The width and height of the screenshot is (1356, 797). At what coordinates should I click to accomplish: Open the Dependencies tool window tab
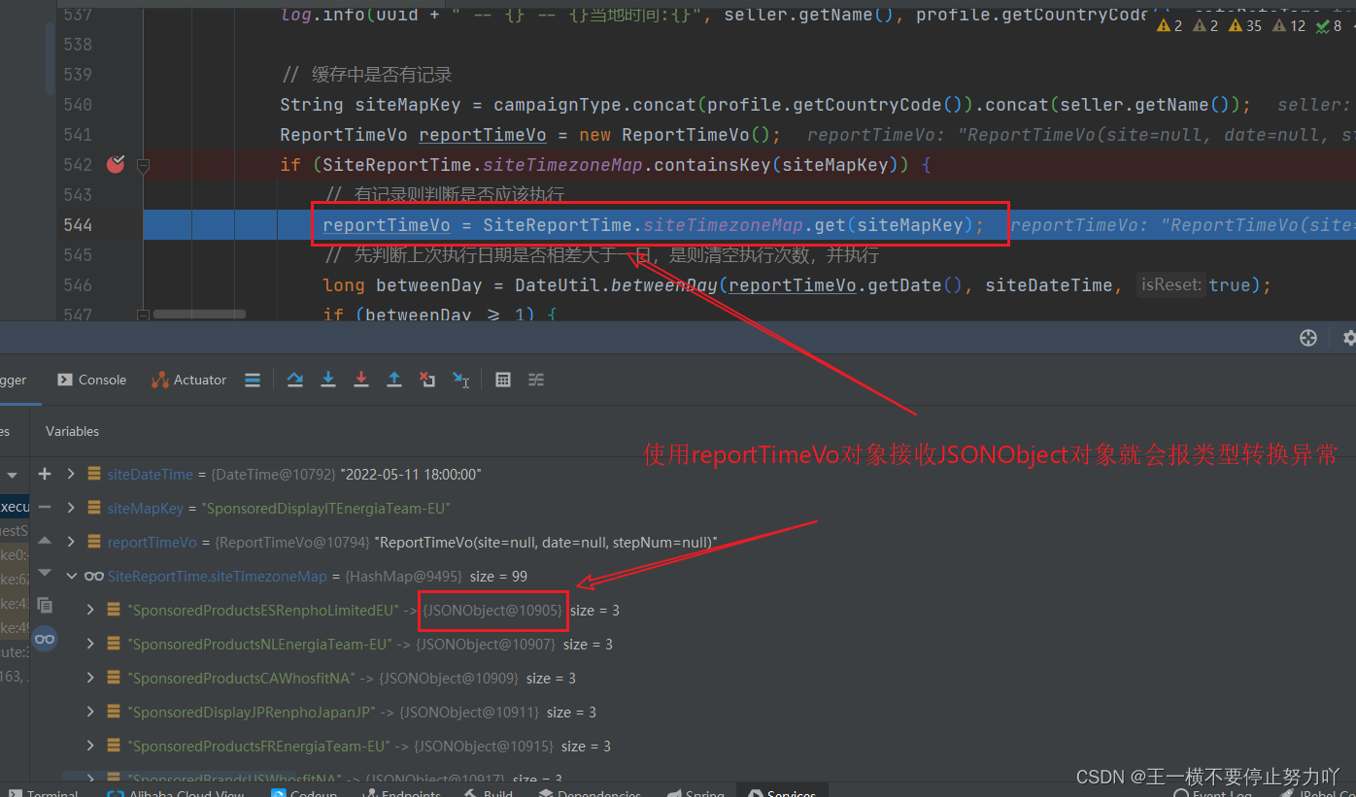pyautogui.click(x=589, y=793)
